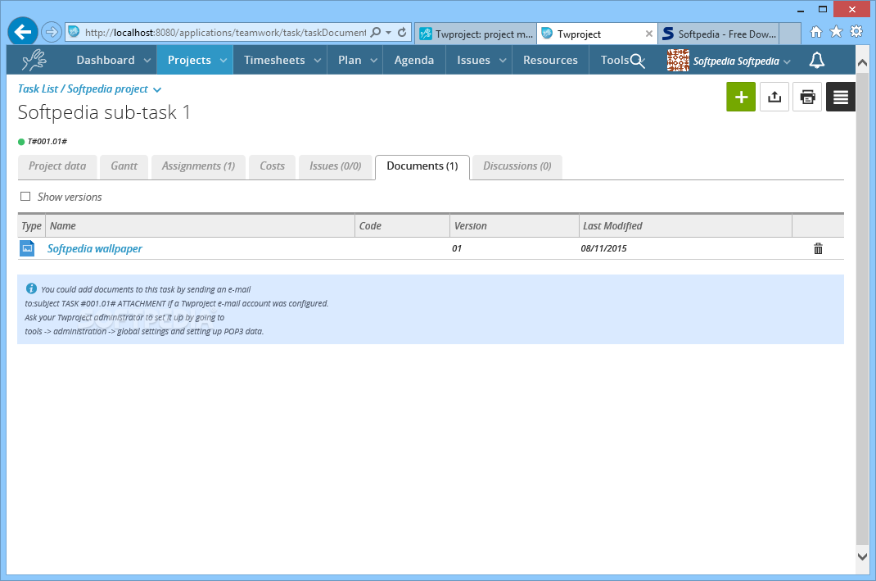The width and height of the screenshot is (876, 581).
Task: Click the task code T#001.01#
Action: 47,142
